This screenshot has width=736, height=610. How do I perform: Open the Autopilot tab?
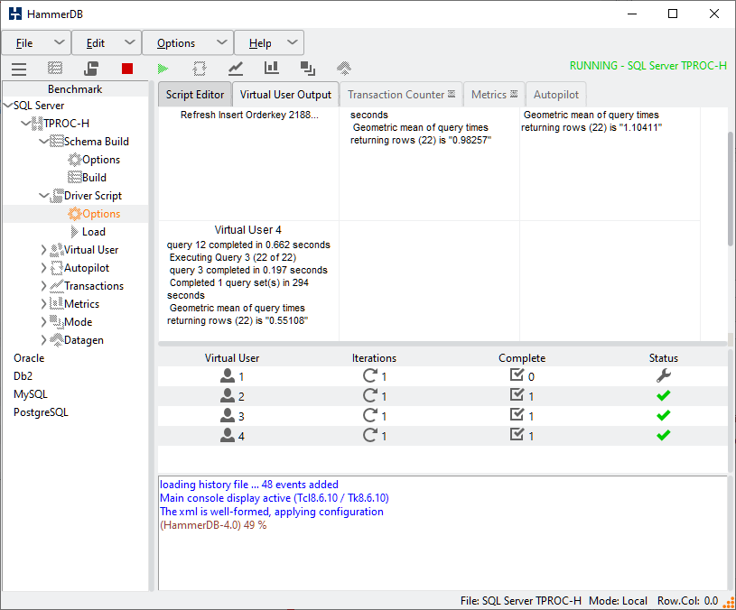(x=556, y=95)
